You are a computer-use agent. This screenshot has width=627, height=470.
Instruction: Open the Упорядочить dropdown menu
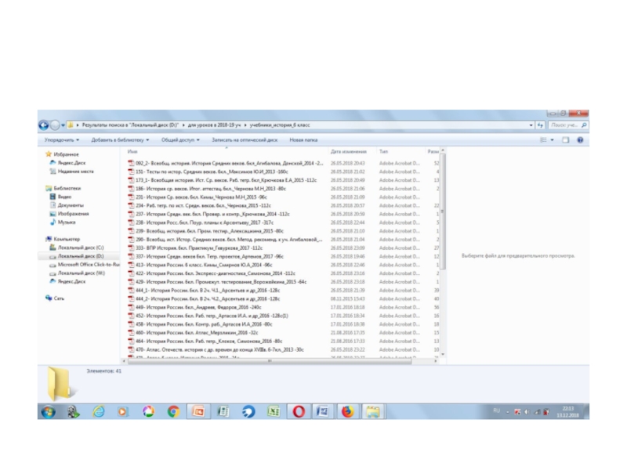point(62,140)
